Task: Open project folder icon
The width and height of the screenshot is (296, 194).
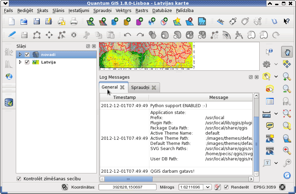Action: [x=24, y=21]
